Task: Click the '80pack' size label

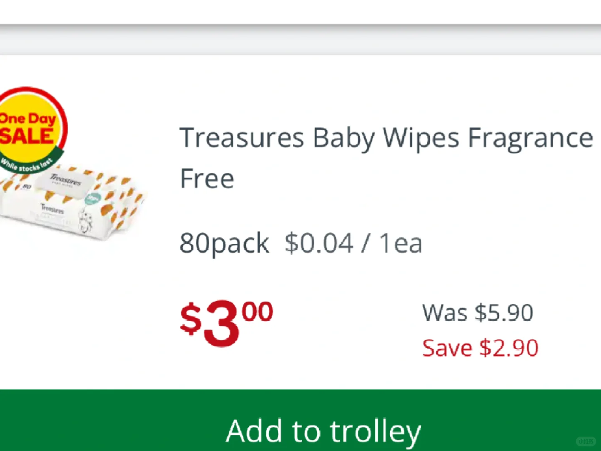Action: click(x=224, y=243)
